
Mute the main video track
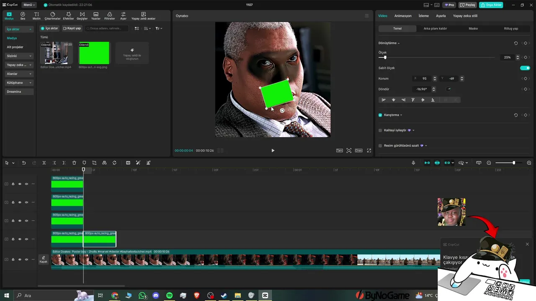point(26,260)
